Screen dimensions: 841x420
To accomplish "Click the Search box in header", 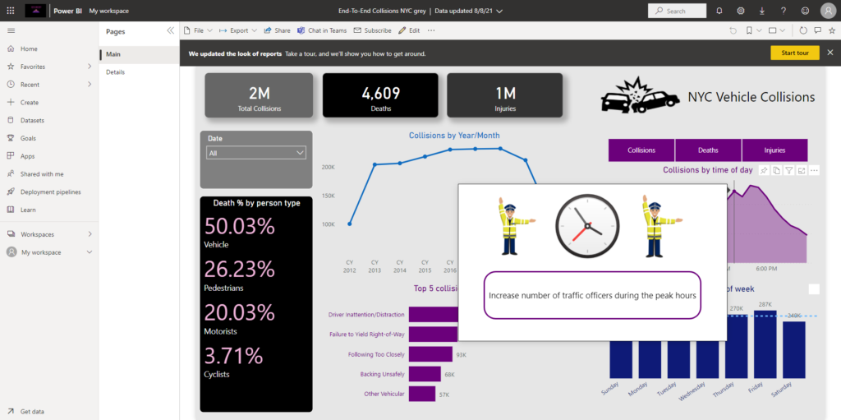I will 677,11.
